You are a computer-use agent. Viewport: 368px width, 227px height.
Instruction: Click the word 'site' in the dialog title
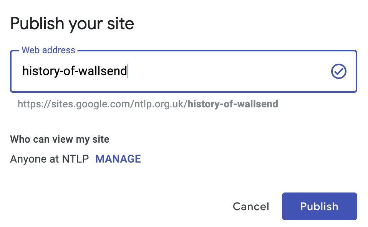click(120, 24)
